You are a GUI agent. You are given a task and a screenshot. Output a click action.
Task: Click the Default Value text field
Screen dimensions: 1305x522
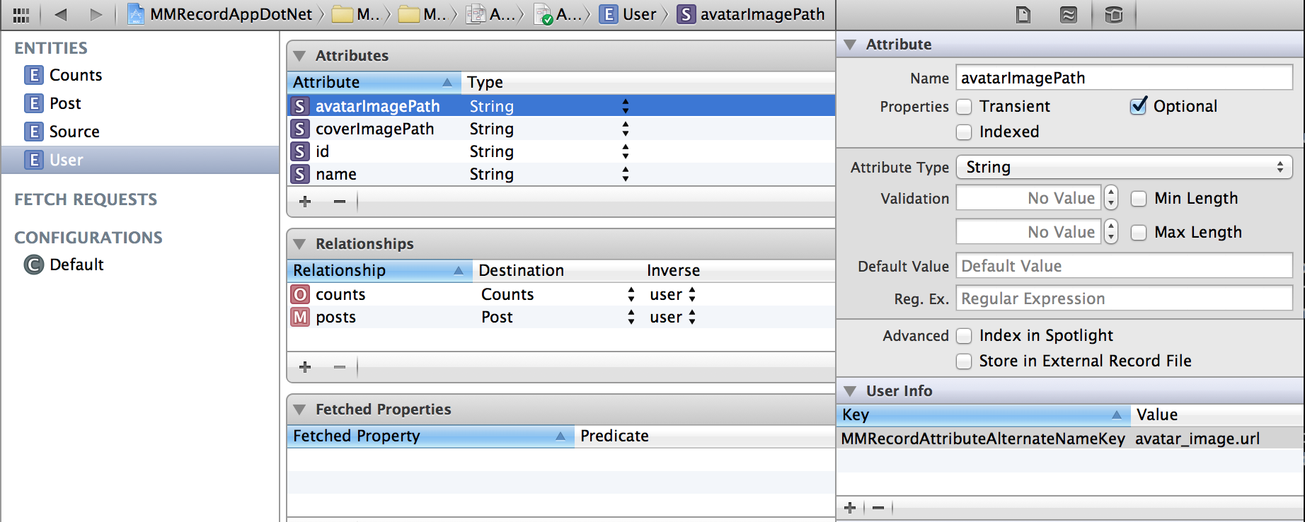1124,267
